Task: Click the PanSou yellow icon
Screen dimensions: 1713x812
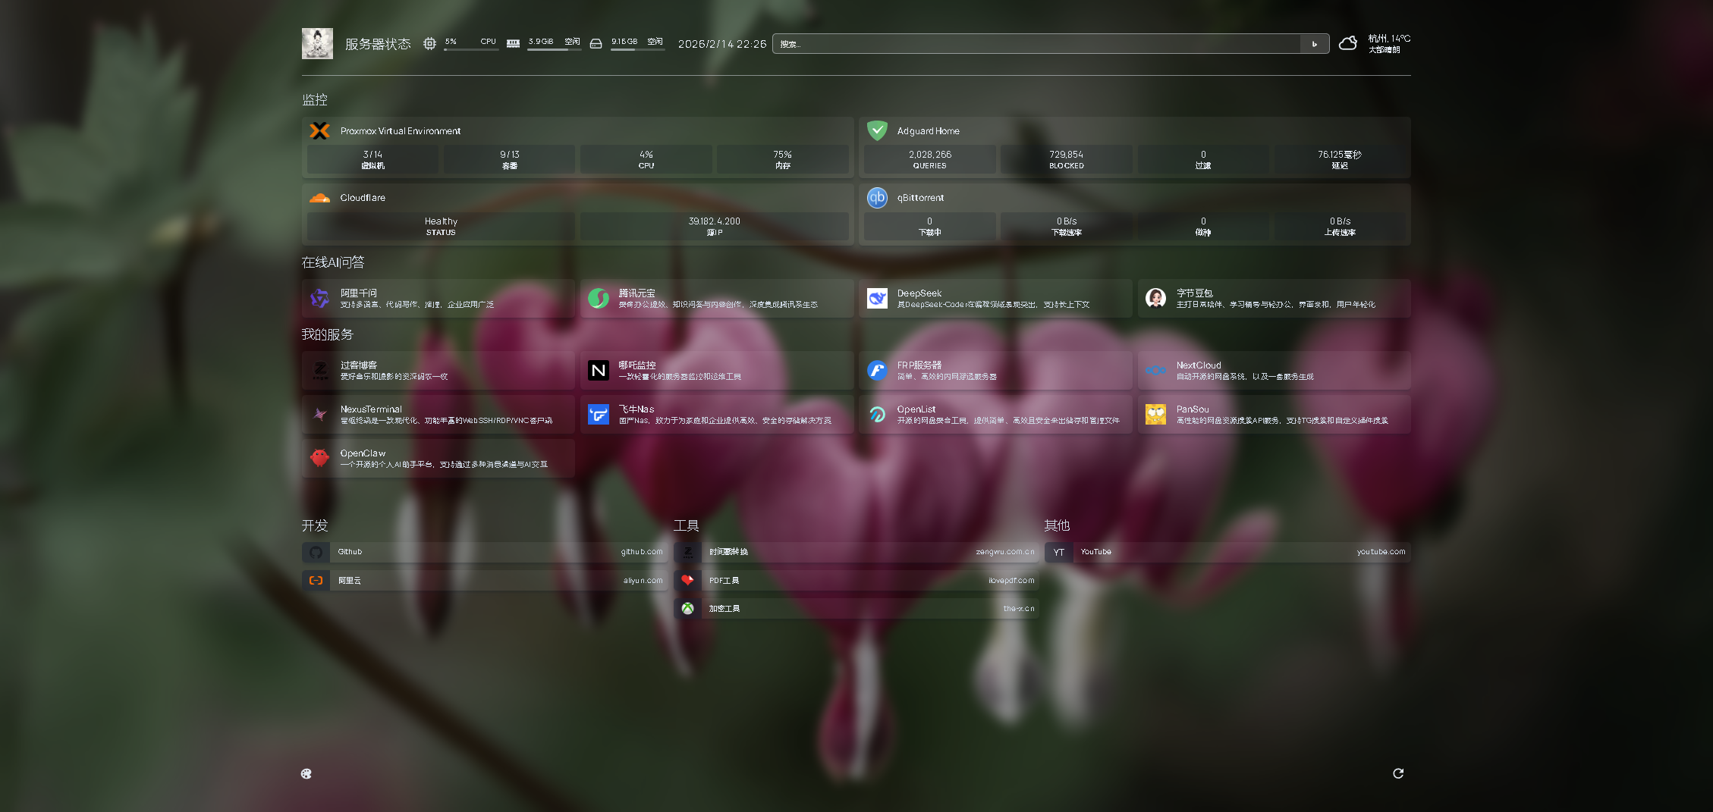Action: [1155, 414]
